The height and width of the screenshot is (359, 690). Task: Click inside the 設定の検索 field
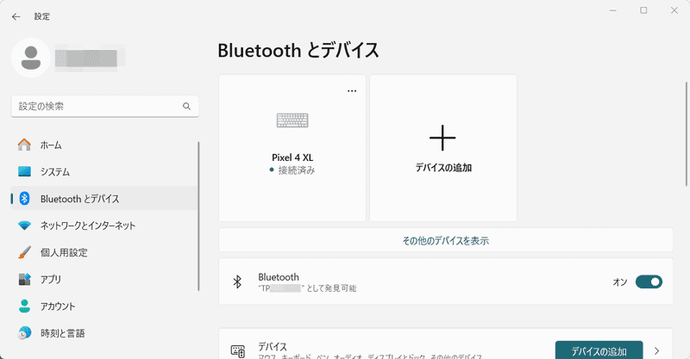pyautogui.click(x=104, y=107)
